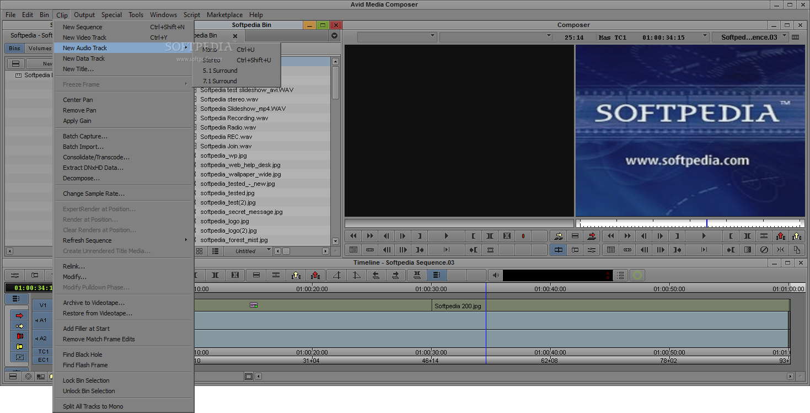Click the green circle icon on timeline toolbar
810x413 pixels.
637,275
